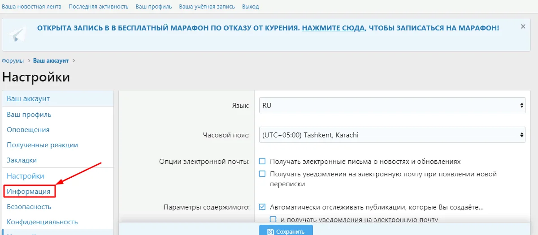538x235 pixels.
Task: Open Ваша учётная запись top link
Action: 207,7
